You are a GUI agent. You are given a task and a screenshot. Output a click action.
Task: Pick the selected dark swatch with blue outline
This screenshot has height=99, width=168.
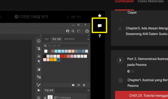click(x=58, y=60)
